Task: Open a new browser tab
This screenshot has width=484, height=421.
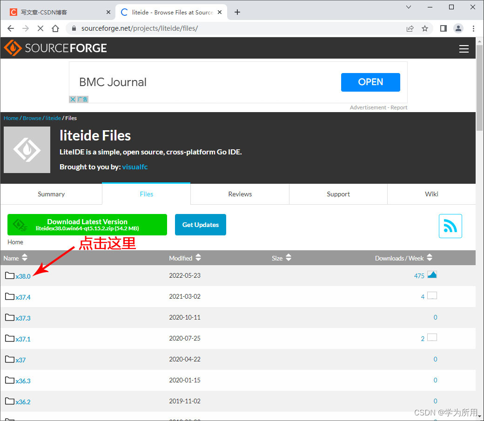Action: tap(237, 12)
